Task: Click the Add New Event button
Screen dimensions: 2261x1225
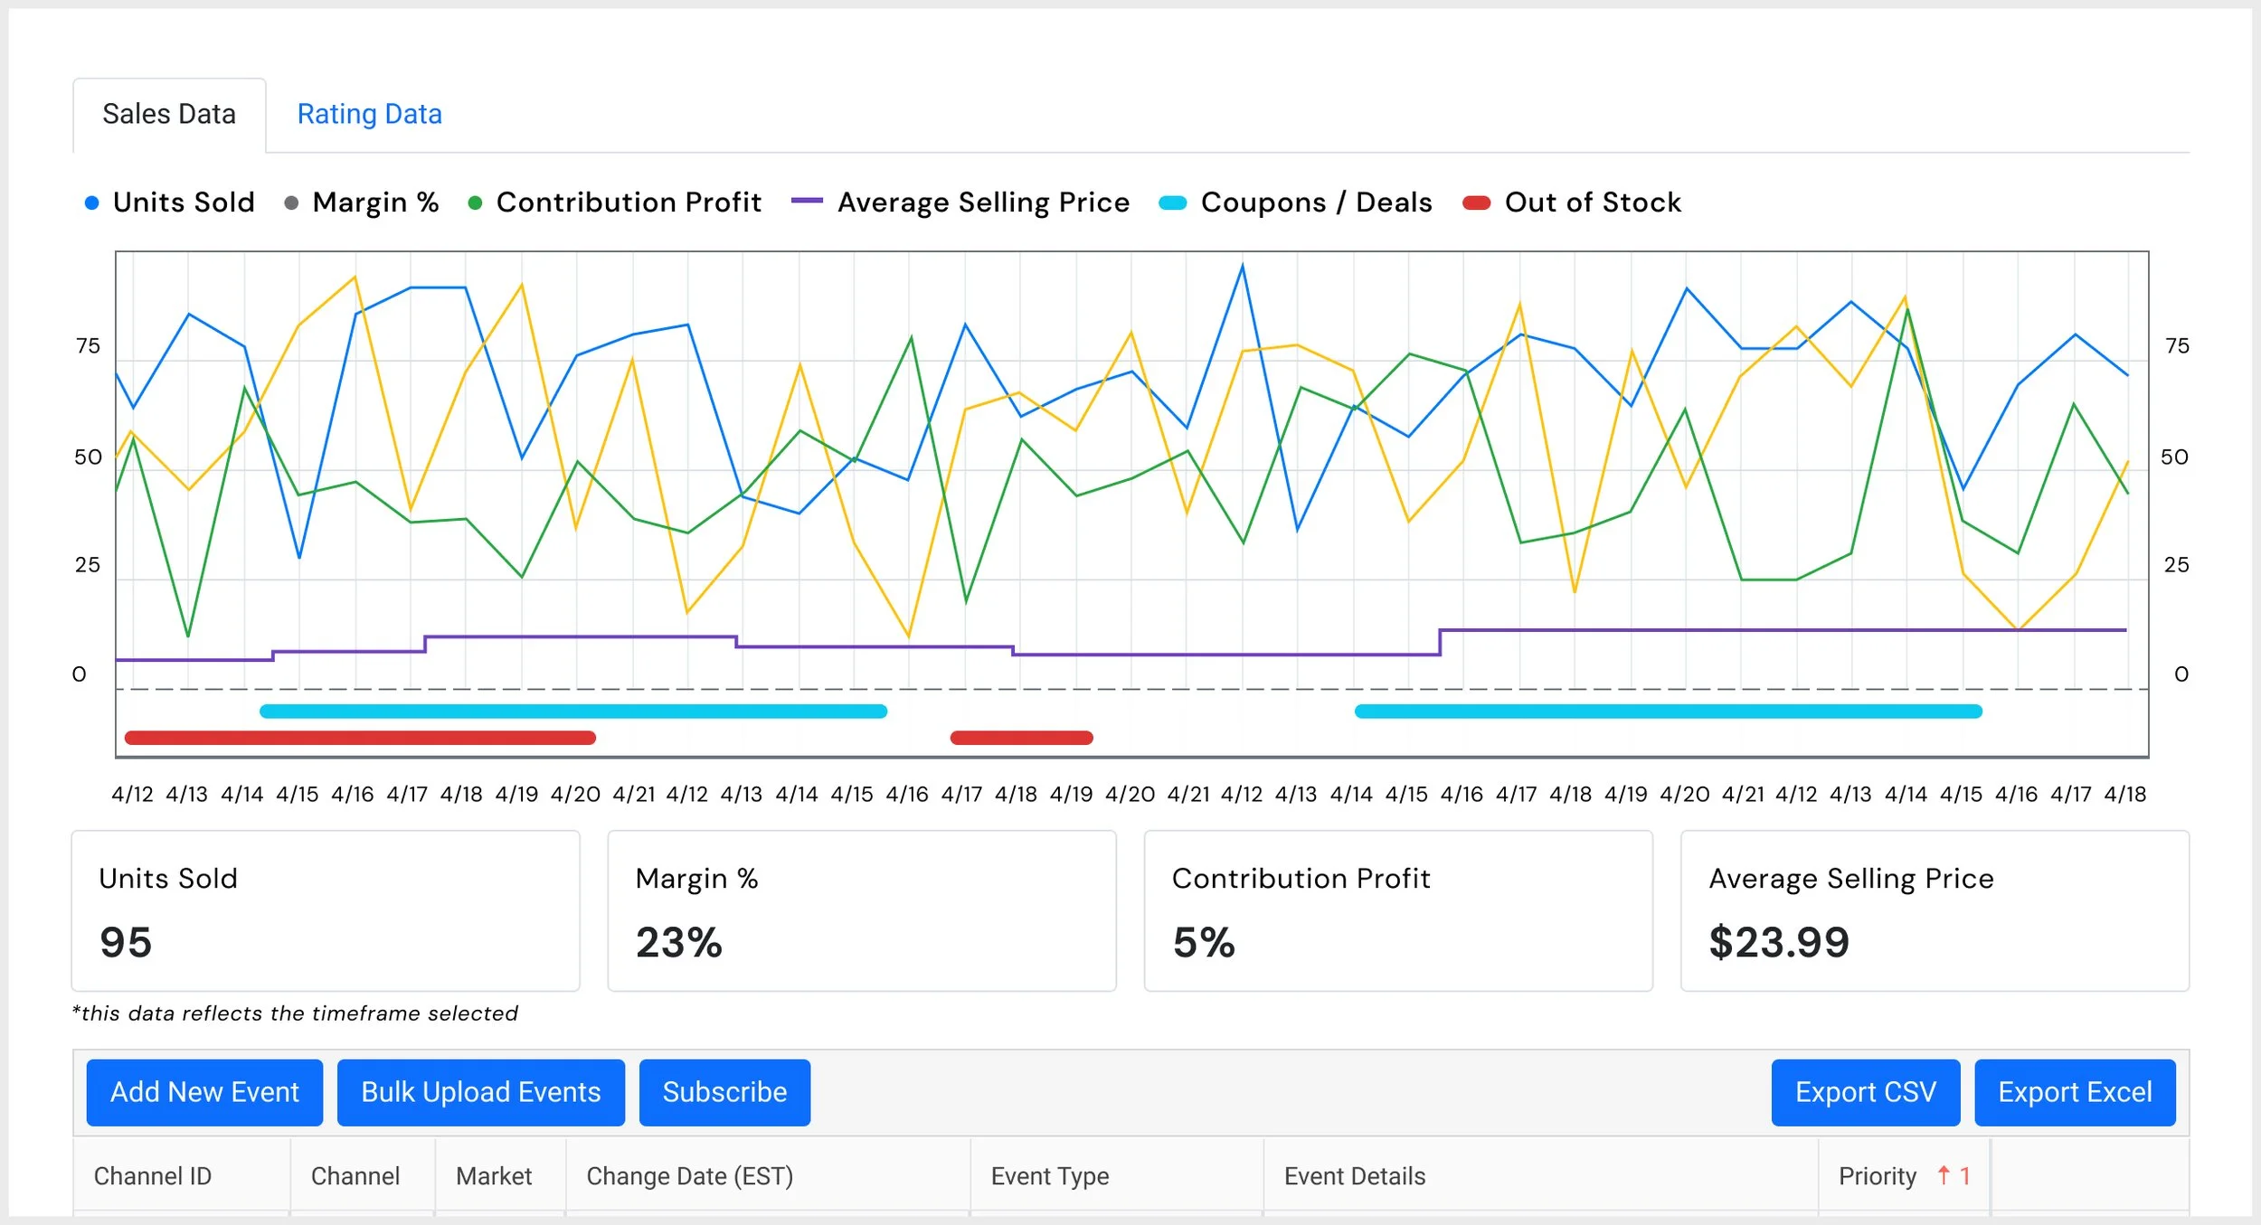Action: pos(204,1092)
